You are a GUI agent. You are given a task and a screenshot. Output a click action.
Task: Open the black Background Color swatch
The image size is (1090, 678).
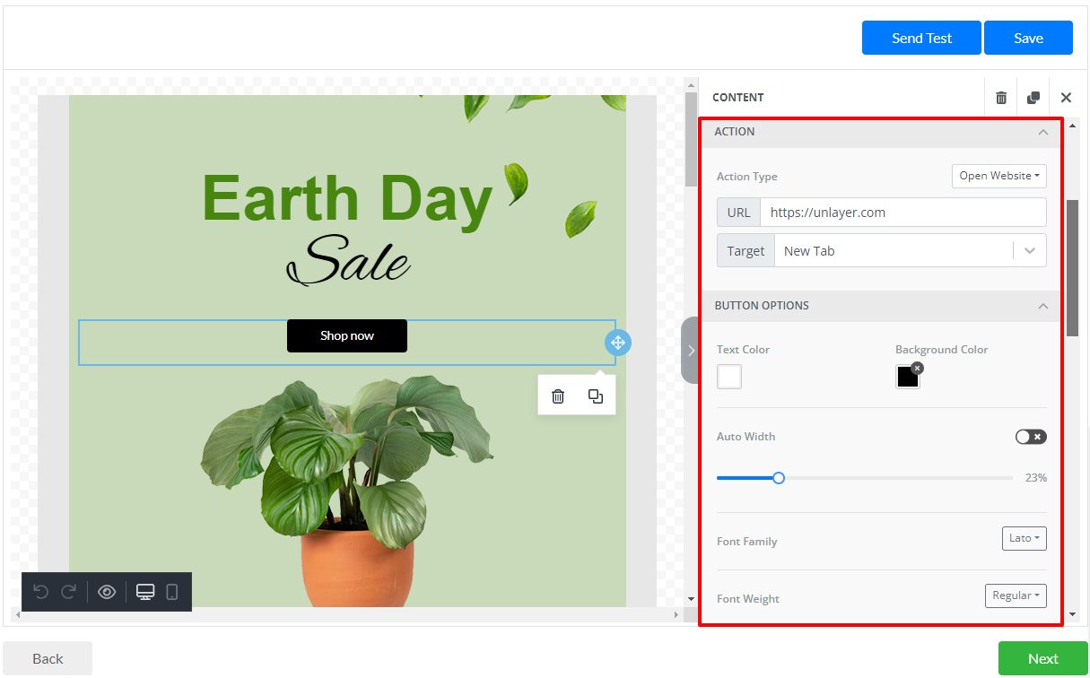point(907,378)
